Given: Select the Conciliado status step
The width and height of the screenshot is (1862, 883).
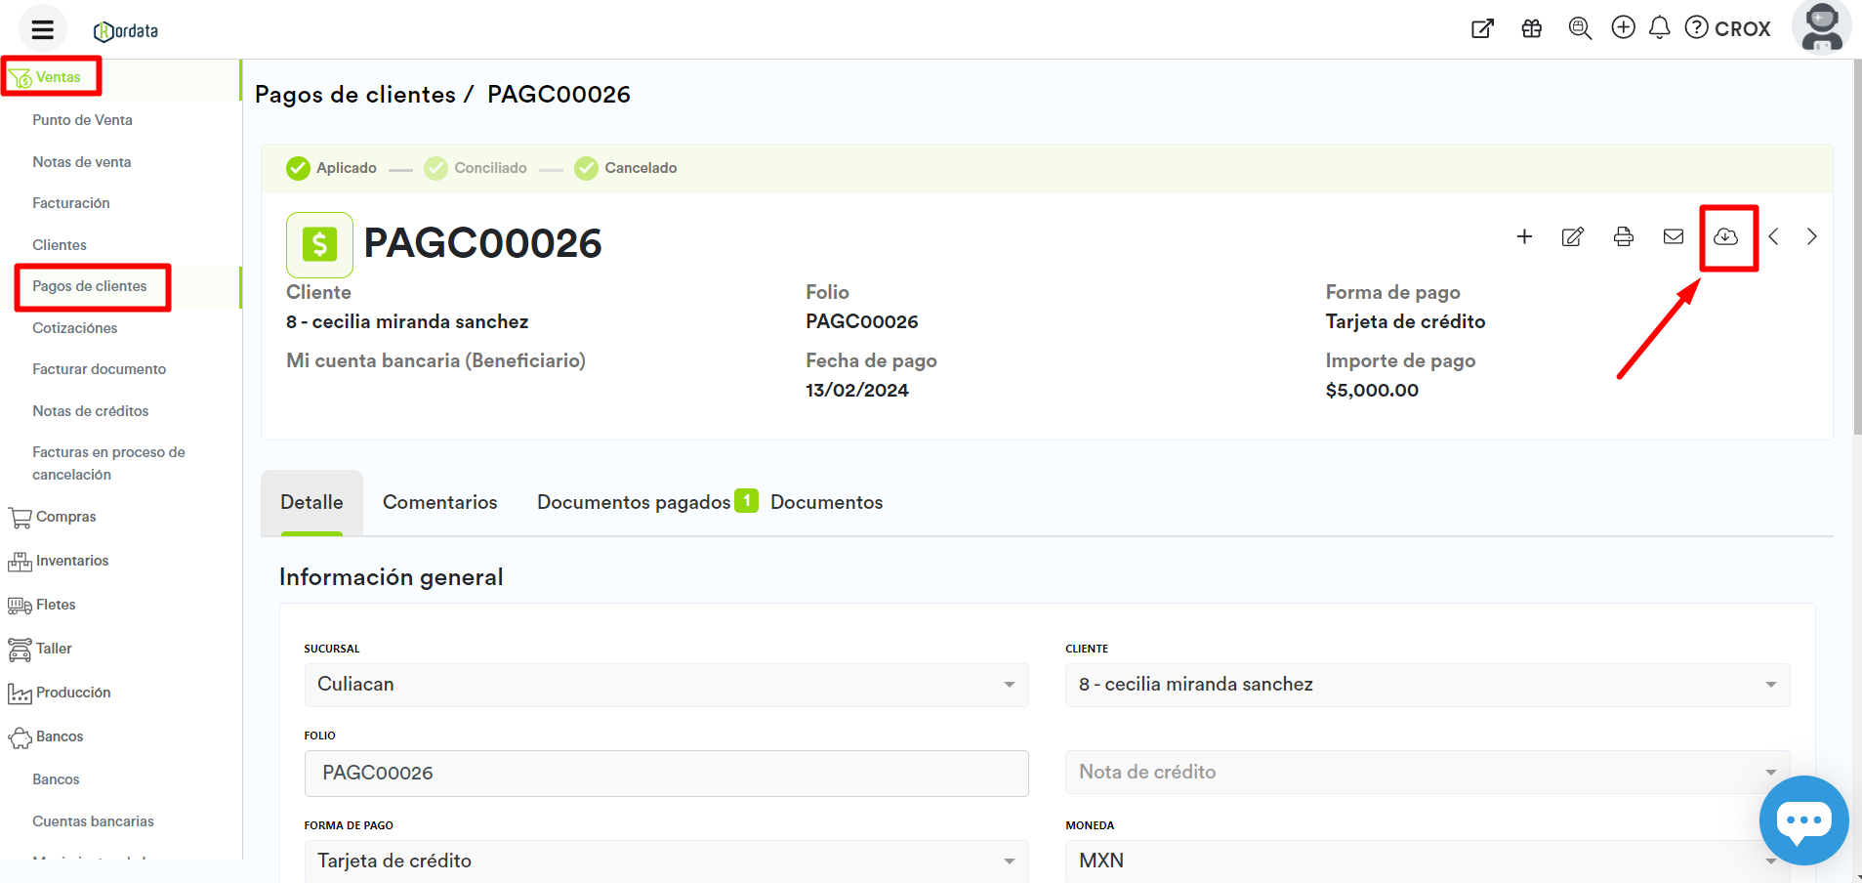Looking at the screenshot, I should (x=476, y=168).
